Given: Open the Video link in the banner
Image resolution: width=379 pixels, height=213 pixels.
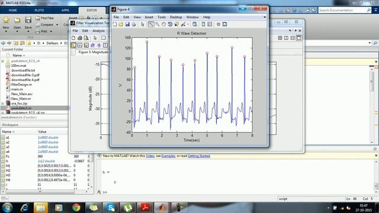Looking at the screenshot, I should (150, 156).
